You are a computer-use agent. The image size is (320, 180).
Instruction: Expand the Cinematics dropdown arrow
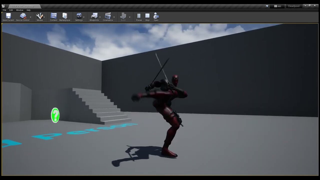(114, 17)
